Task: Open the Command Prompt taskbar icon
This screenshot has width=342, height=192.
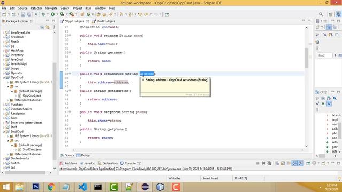Action: click(x=98, y=187)
